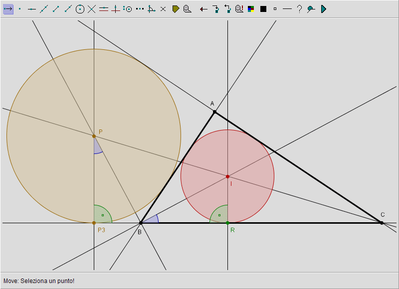Image resolution: width=399 pixels, height=289 pixels.
Task: Click the black default color swatch
Action: [x=263, y=9]
